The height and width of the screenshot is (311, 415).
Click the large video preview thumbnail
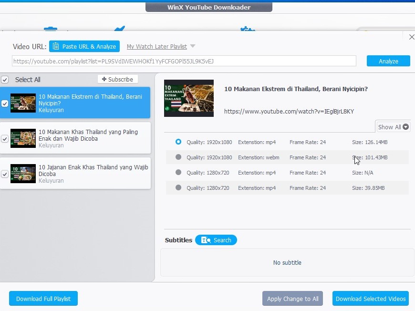[189, 98]
